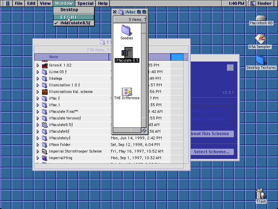This screenshot has height=209, width=278.
Task: Click iMoon Folder date Sat, Sep 12, 1998
Action: point(135,145)
